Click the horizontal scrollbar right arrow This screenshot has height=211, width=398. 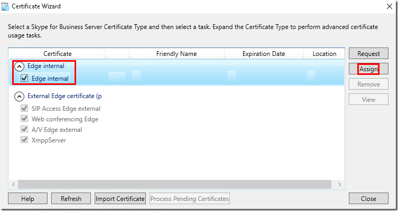(x=340, y=184)
